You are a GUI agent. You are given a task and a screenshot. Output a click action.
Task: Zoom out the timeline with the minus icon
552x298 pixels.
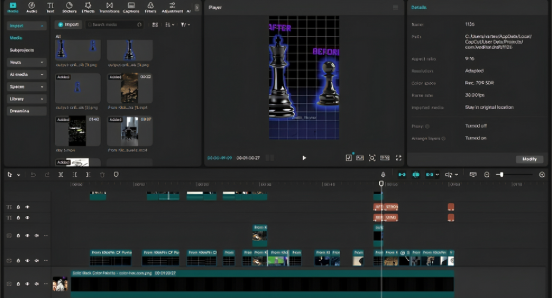(x=486, y=175)
